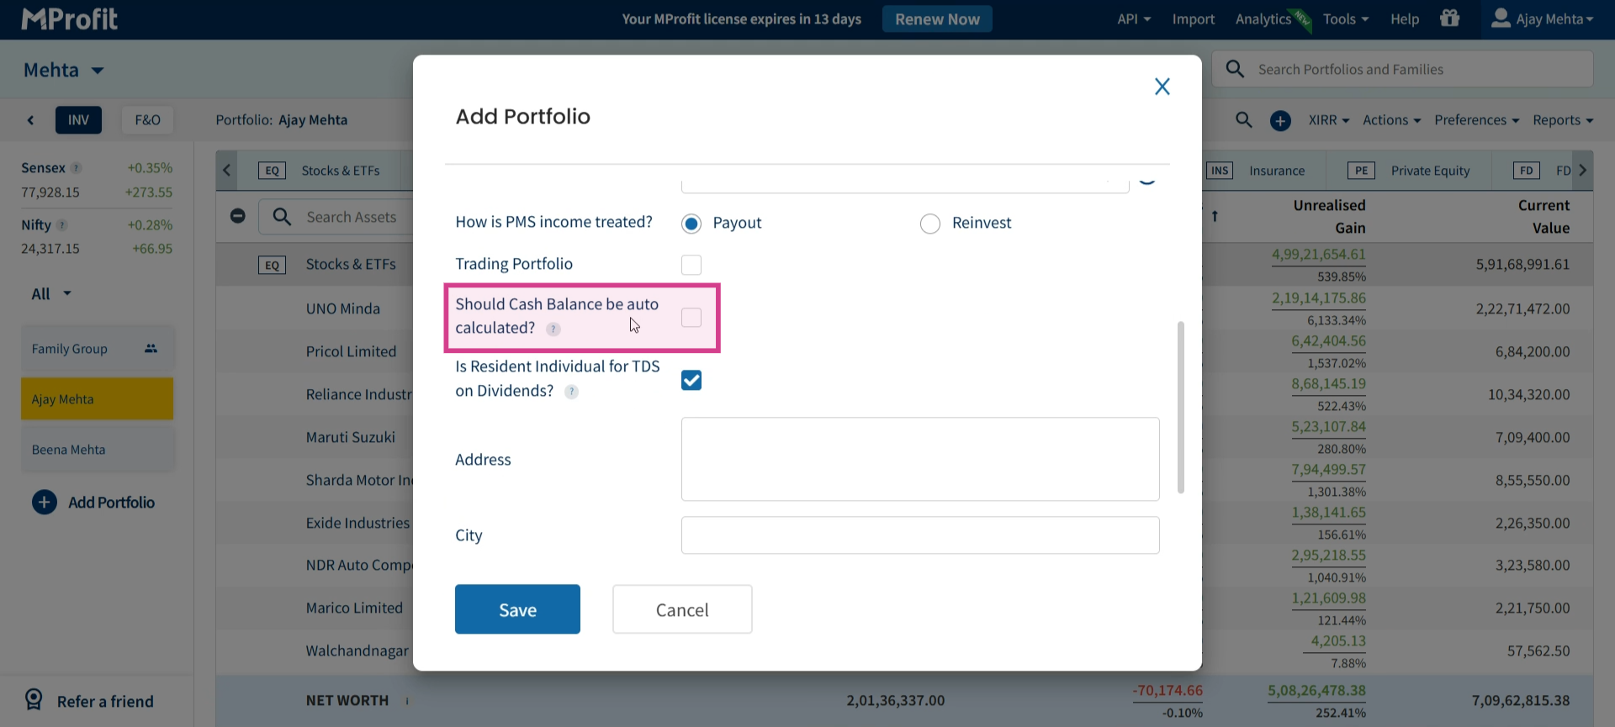Open the Reports dropdown
The height and width of the screenshot is (727, 1615).
1563,120
